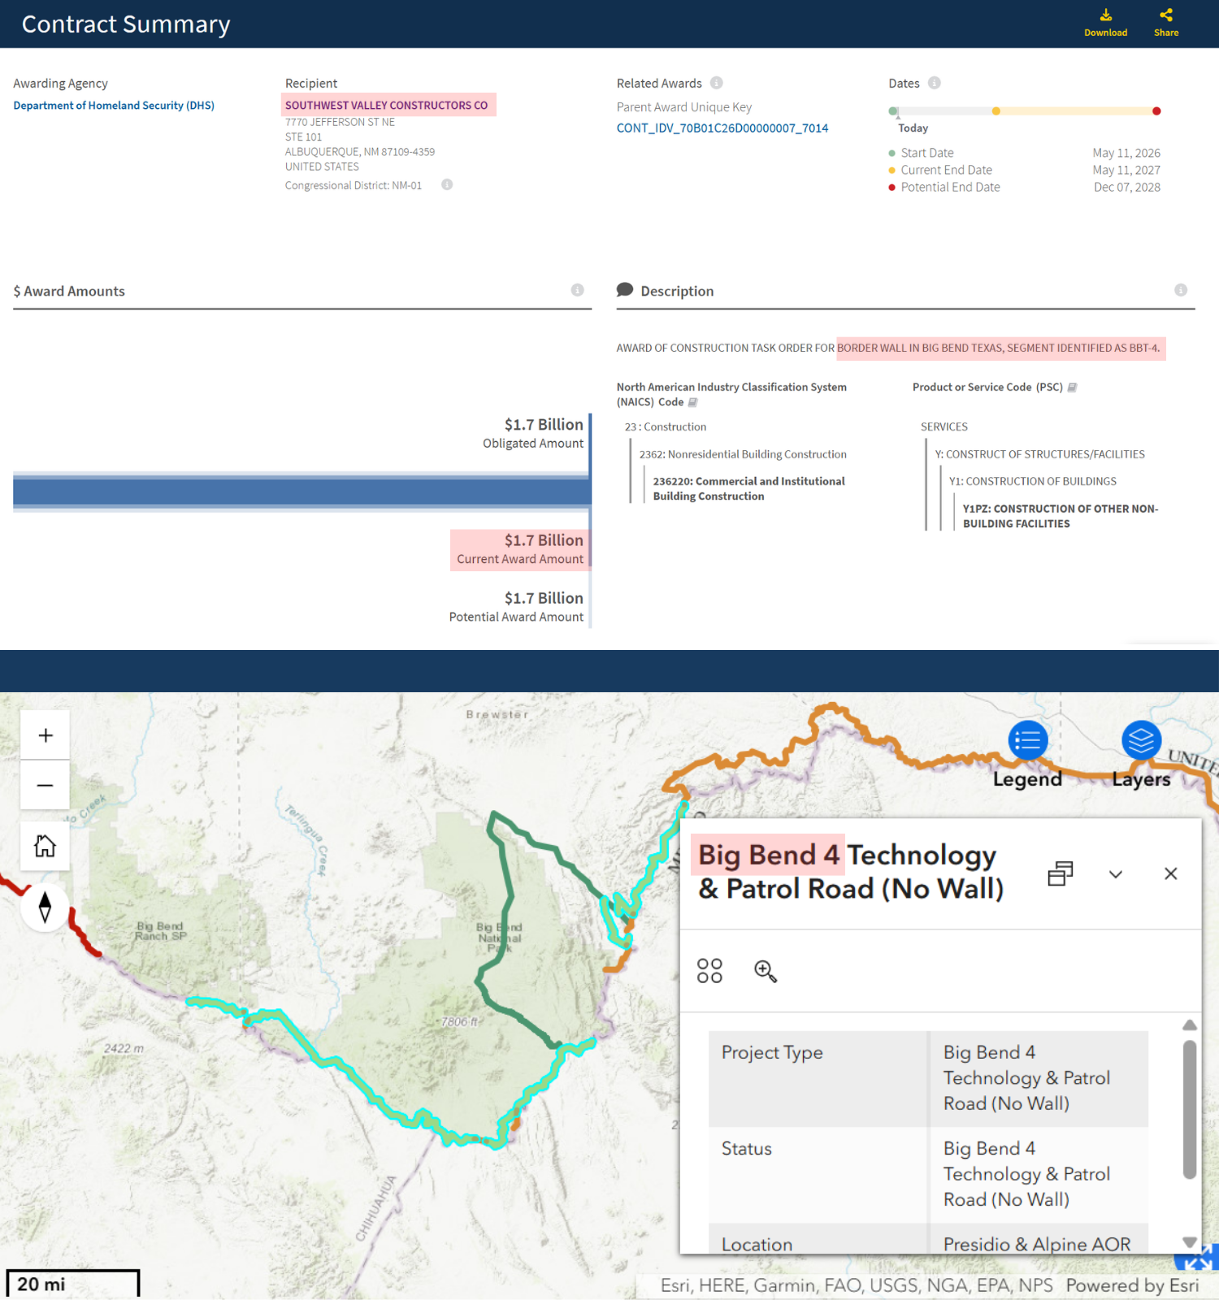The image size is (1219, 1300).
Task: Click Congressional District info icon
Action: 447,184
